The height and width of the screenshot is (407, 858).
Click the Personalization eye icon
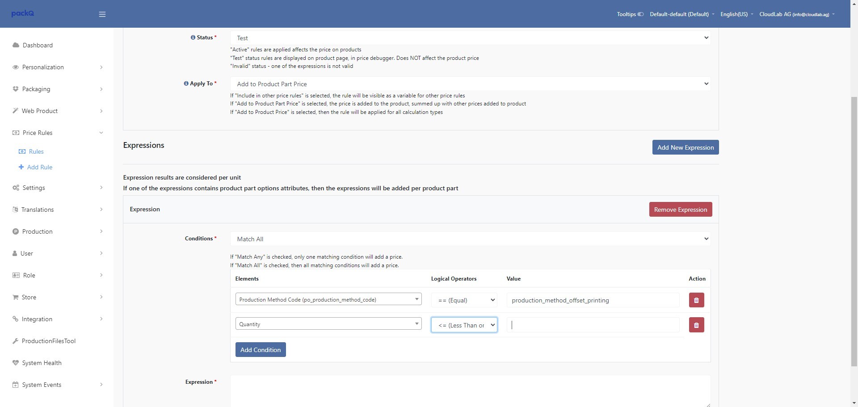point(16,67)
